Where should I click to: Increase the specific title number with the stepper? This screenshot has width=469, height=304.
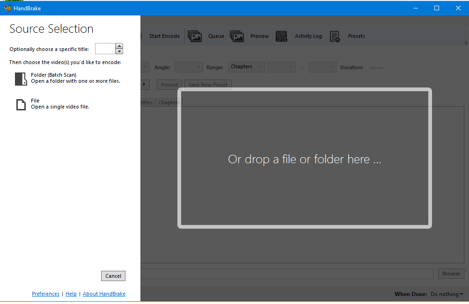tap(119, 46)
